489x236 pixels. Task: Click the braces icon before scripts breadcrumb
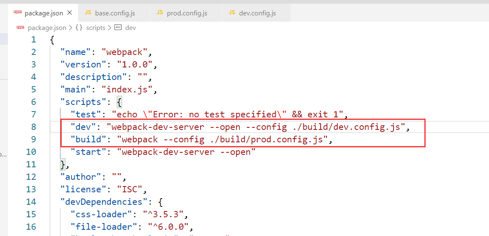pos(79,28)
